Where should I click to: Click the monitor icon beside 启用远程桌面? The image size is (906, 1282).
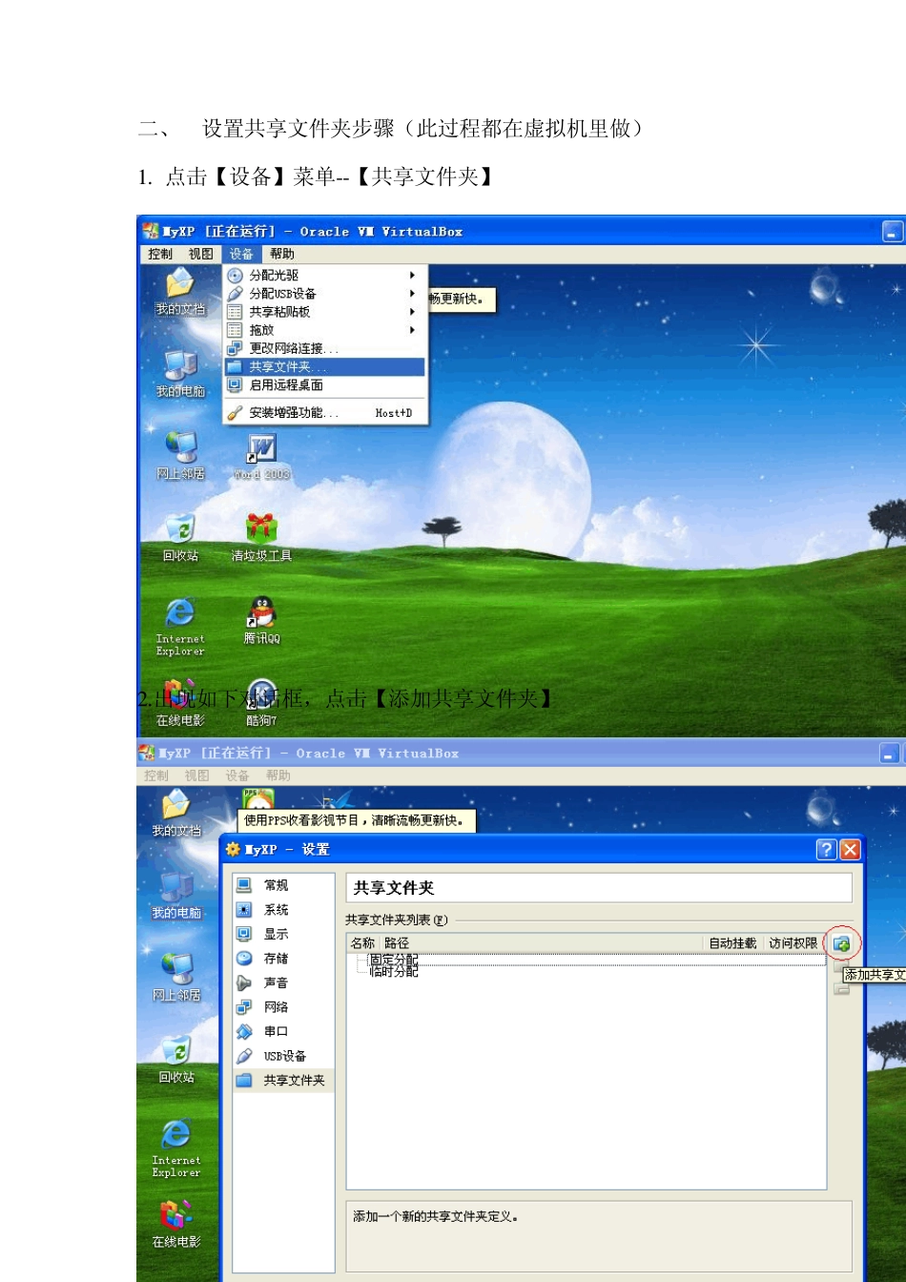click(235, 385)
